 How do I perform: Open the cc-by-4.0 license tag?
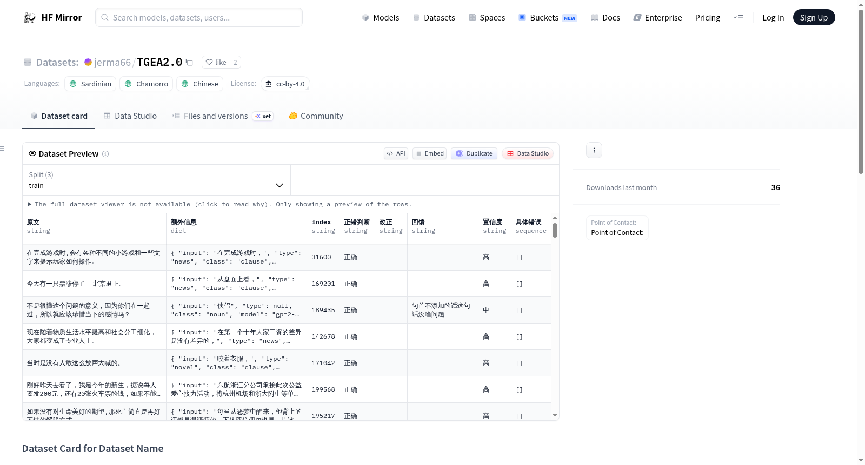285,84
